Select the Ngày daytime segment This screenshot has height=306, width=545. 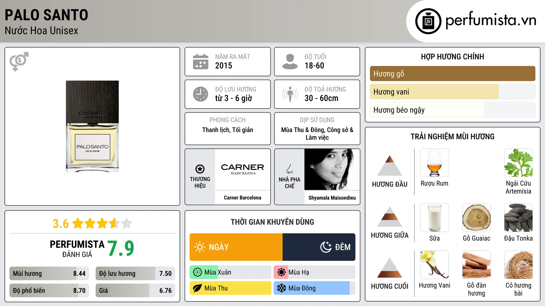point(236,247)
